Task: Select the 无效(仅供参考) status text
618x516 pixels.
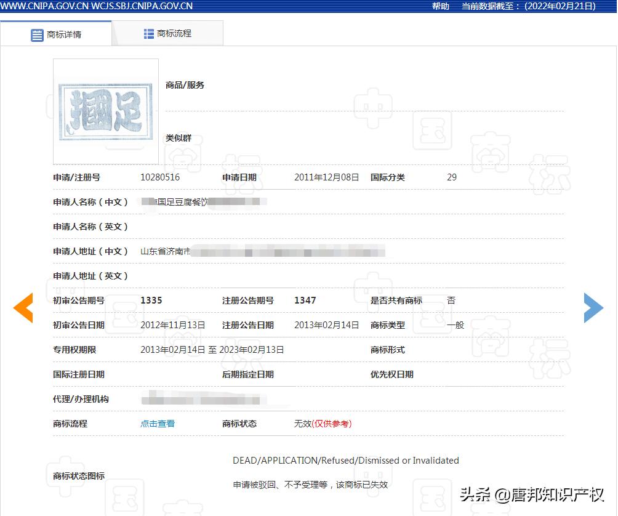Action: (x=322, y=424)
